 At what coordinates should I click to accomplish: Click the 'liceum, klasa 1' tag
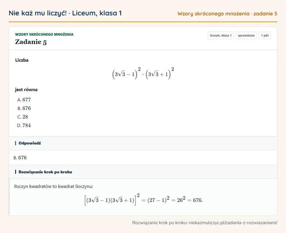pyautogui.click(x=221, y=35)
